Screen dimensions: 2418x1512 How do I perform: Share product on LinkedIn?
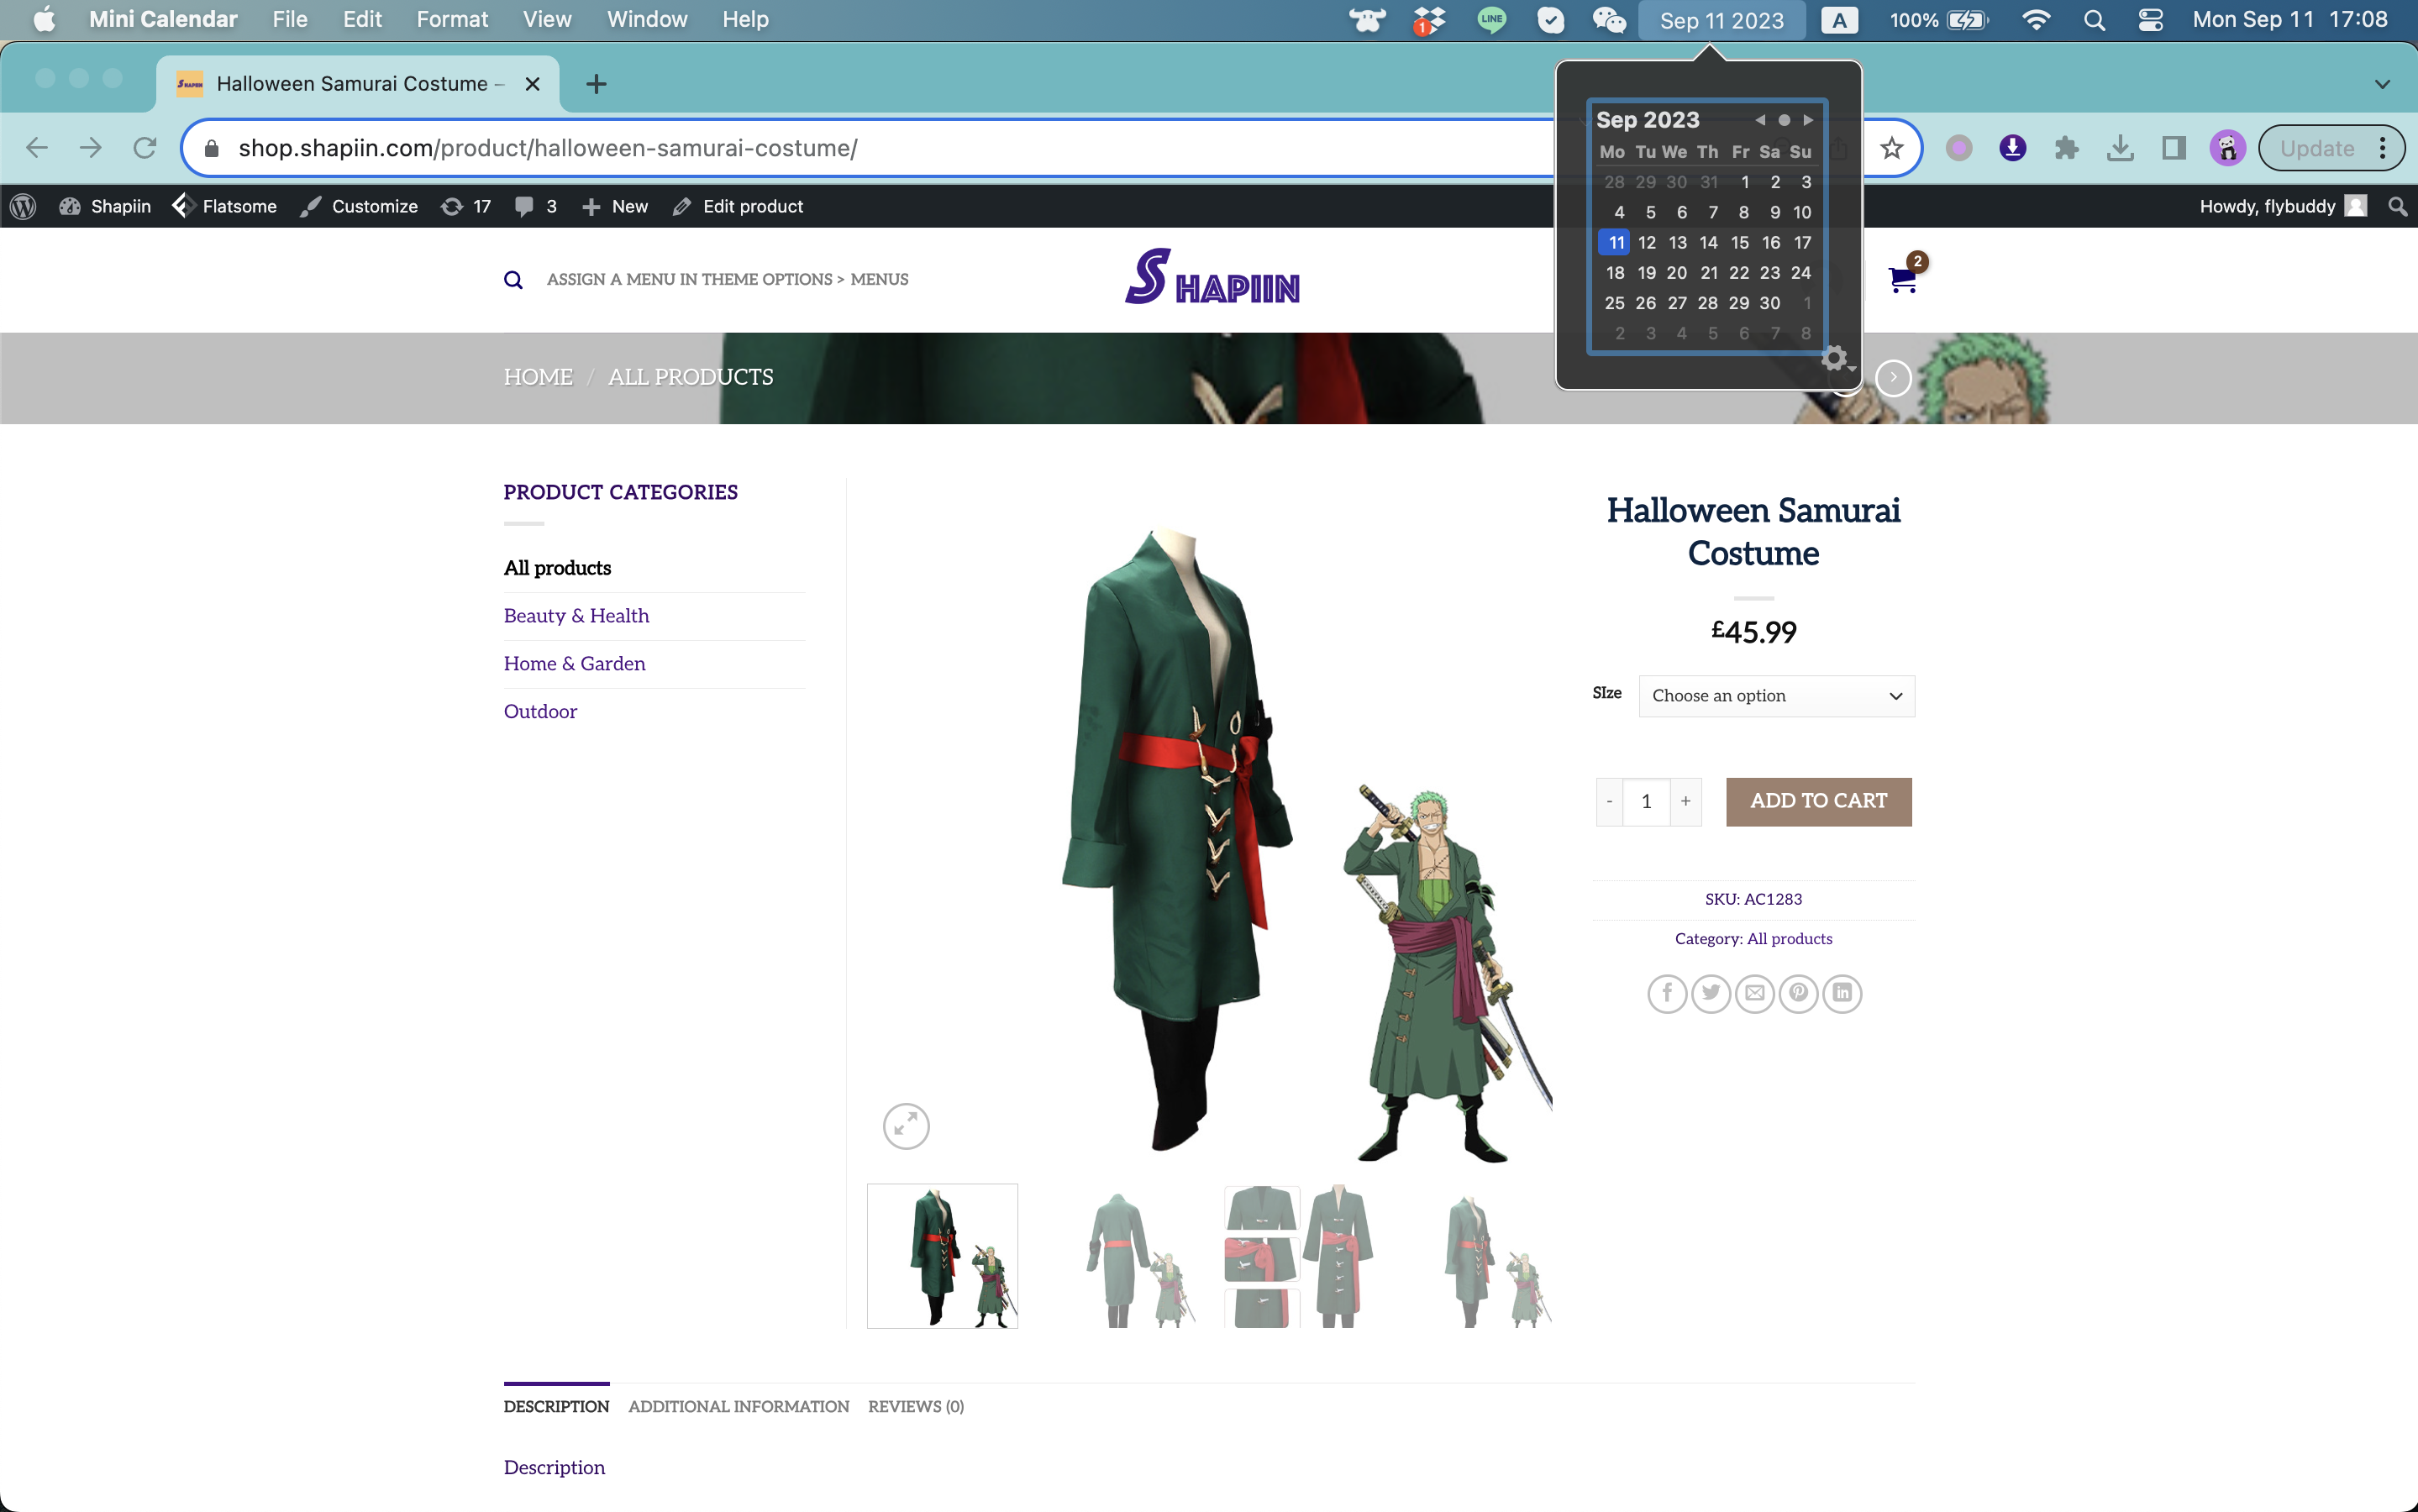coord(1842,993)
